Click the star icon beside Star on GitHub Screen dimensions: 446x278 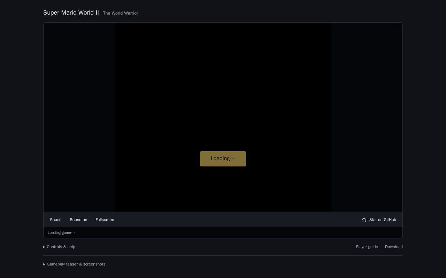[364, 220]
